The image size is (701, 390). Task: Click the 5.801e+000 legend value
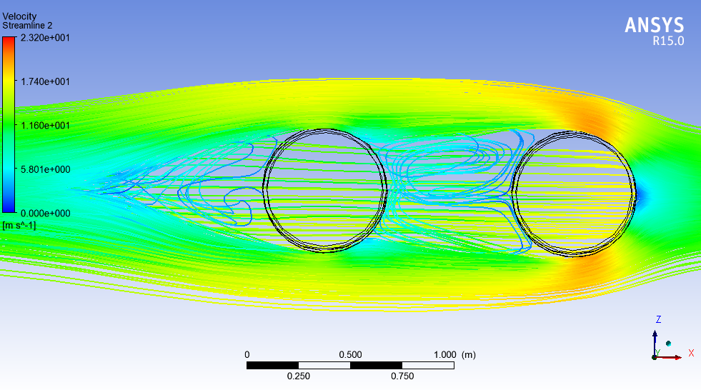coord(45,169)
